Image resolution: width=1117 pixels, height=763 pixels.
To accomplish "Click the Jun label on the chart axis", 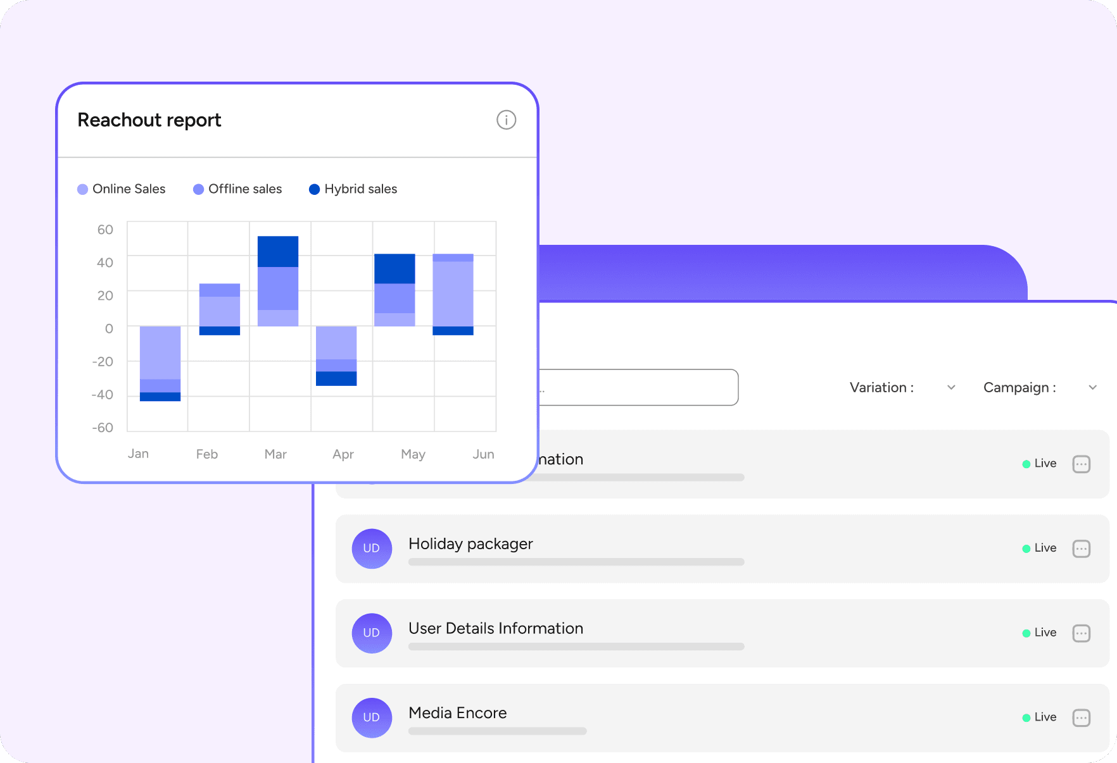I will pos(483,454).
